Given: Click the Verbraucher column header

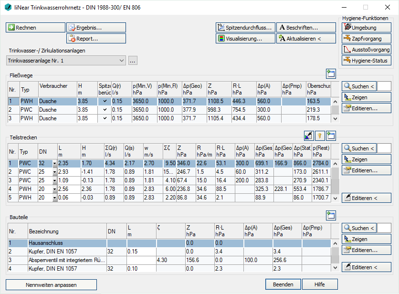Looking at the screenshot, I should [x=57, y=89].
